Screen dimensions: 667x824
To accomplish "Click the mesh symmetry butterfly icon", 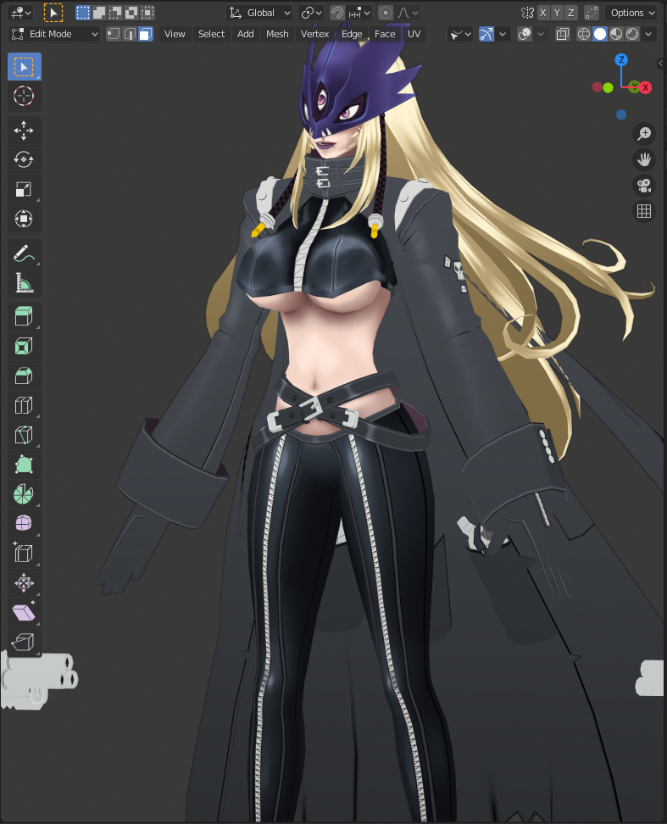I will 527,13.
